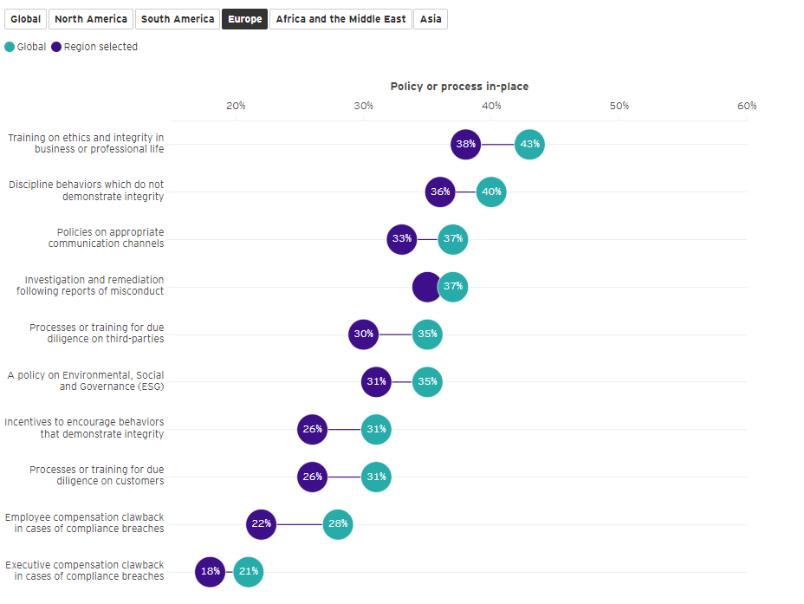
Task: Click the 22% Europe employee clawback marker
Action: coord(261,523)
